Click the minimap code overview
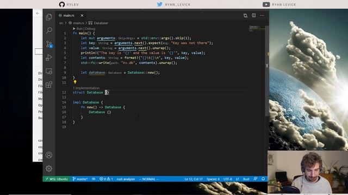 coord(257,28)
